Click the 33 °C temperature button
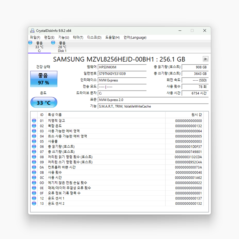Image resolution: width=239 pixels, height=239 pixels. click(x=44, y=102)
